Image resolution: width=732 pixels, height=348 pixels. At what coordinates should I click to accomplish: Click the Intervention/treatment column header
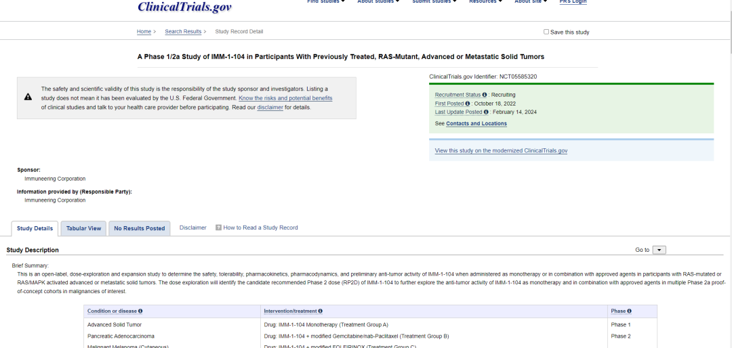coord(290,311)
